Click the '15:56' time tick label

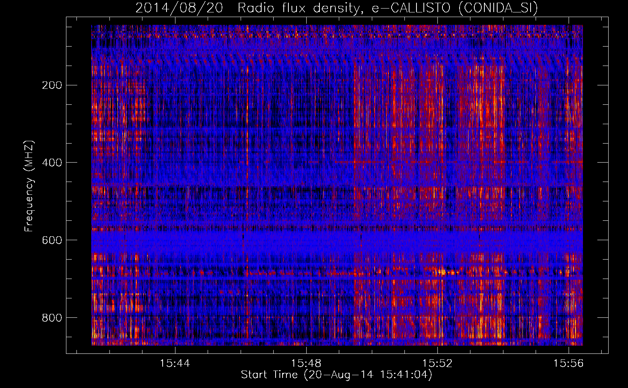coord(569,364)
